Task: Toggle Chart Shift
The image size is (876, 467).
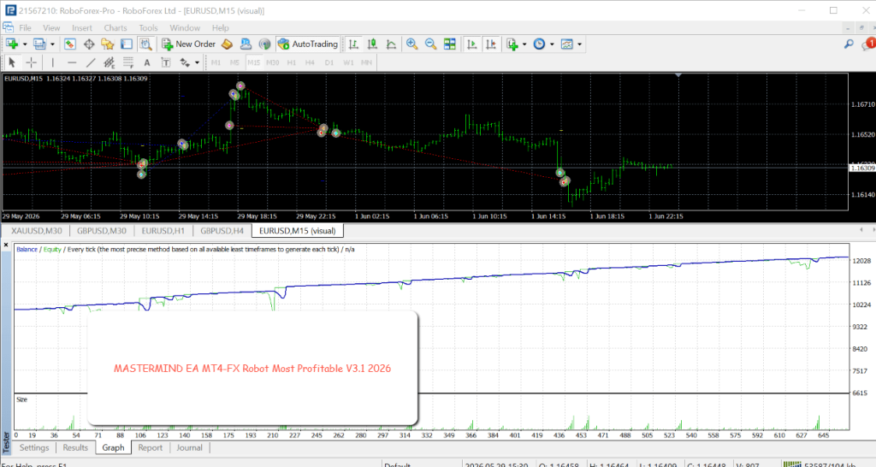Action: tap(491, 44)
